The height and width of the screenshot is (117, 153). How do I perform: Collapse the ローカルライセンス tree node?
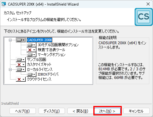pos(10,70)
